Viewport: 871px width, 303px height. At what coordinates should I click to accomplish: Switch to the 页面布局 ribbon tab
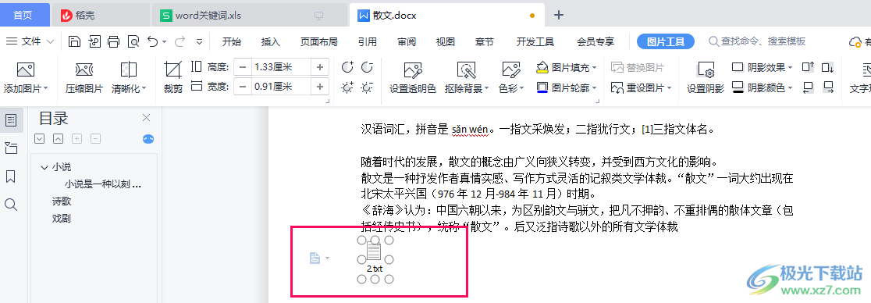(319, 41)
